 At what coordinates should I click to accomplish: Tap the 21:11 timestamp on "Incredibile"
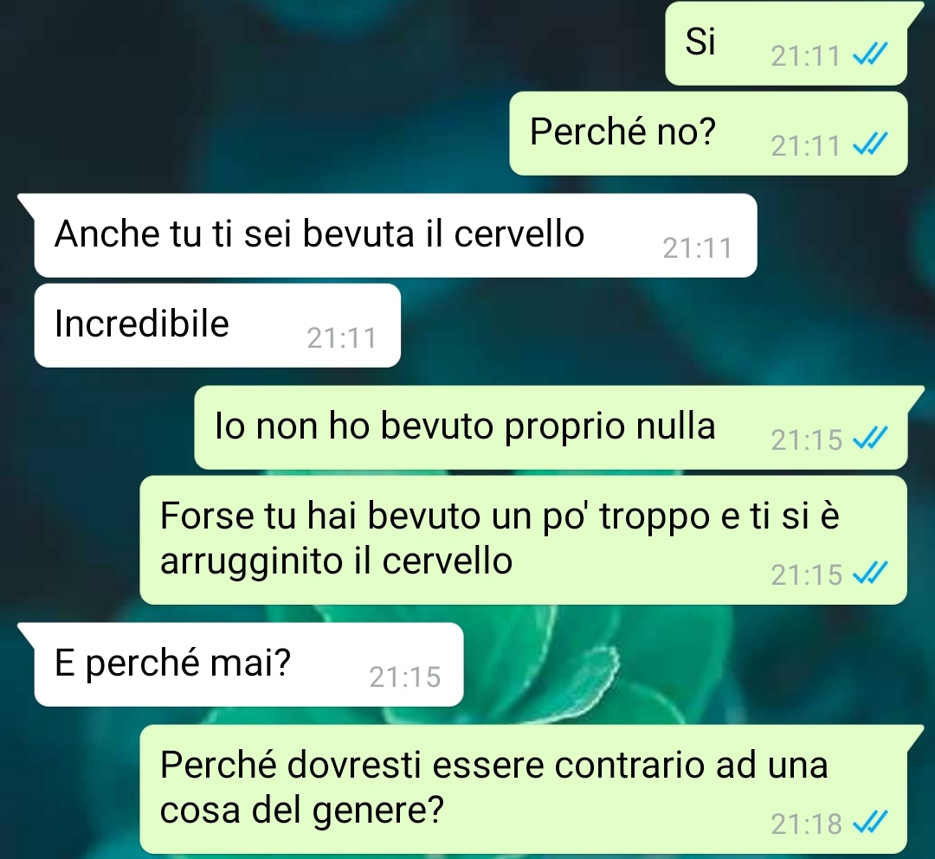pos(342,338)
